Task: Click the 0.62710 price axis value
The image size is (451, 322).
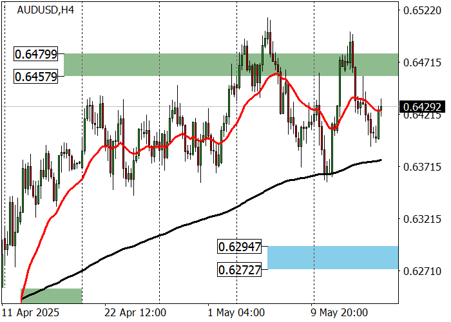Action: [x=422, y=272]
